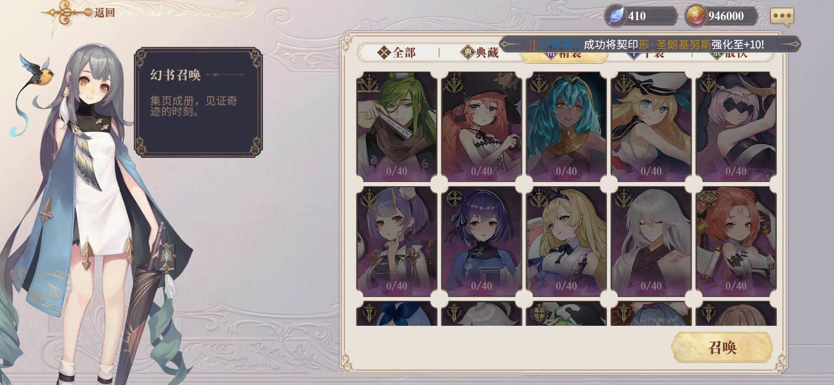
Task: Select the dark-blue-haired girl card
Action: pyautogui.click(x=481, y=241)
